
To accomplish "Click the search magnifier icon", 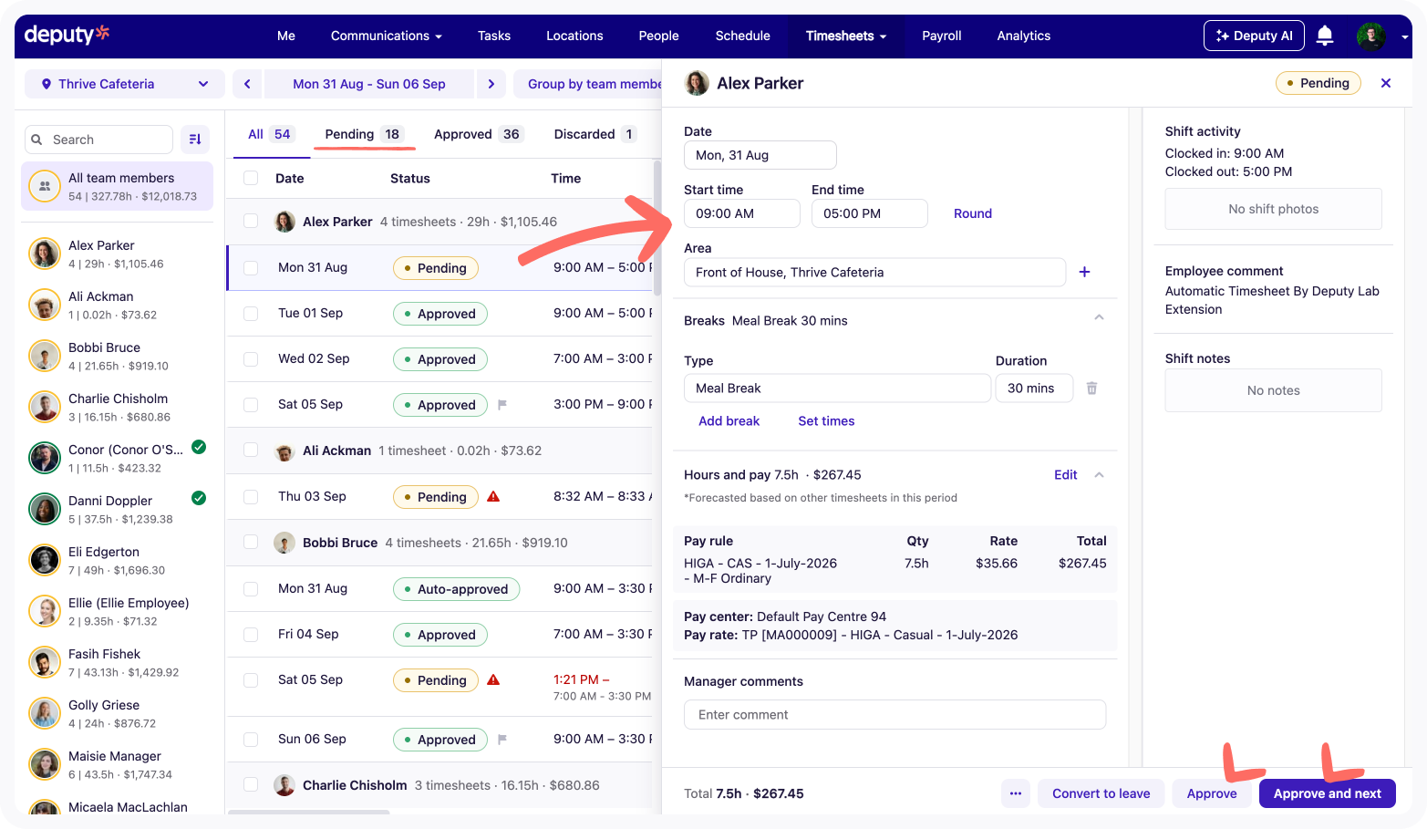I will point(37,140).
